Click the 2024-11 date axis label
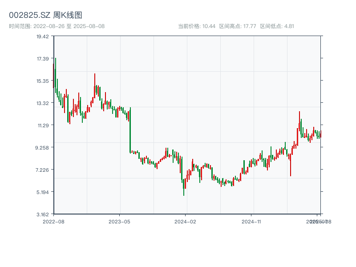The image size is (356, 267). click(x=251, y=221)
